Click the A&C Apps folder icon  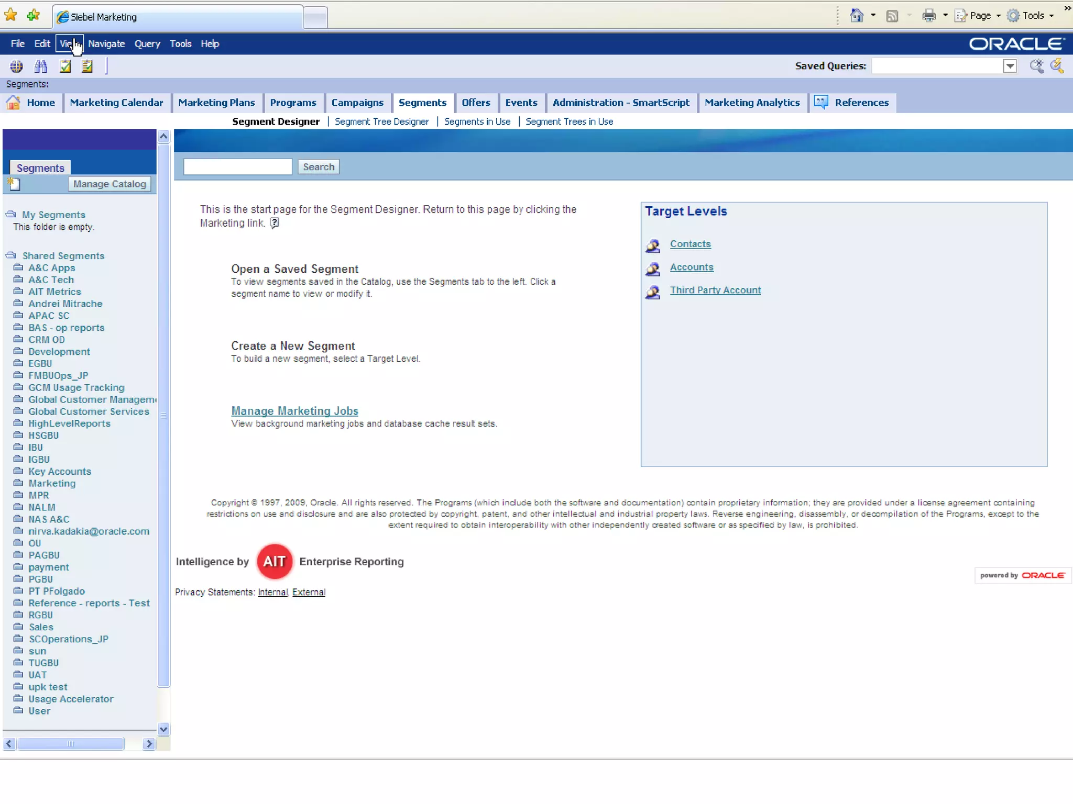coord(18,267)
